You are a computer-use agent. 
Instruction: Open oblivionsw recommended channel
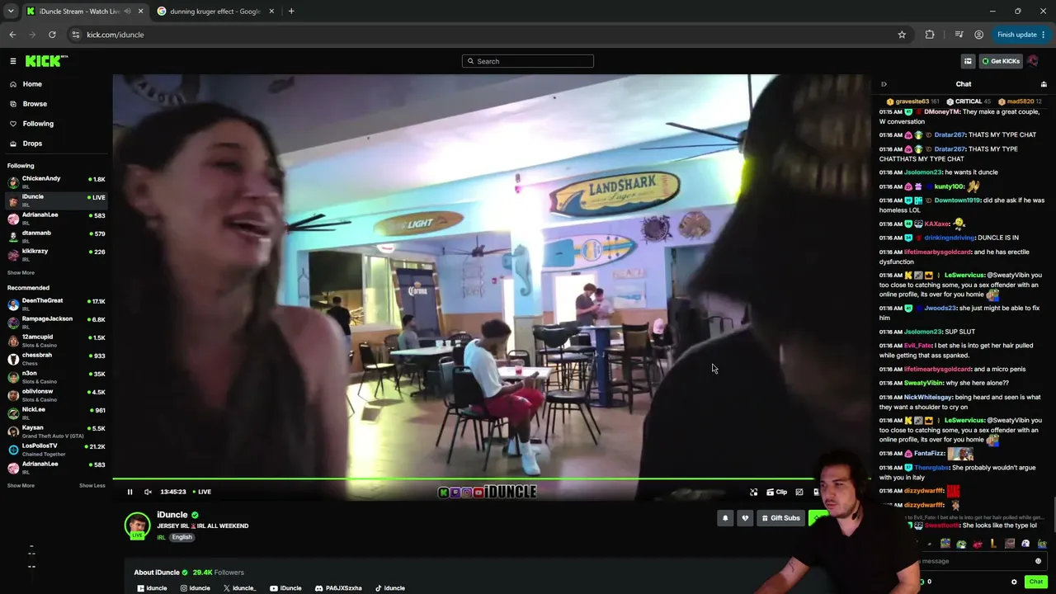(x=56, y=395)
